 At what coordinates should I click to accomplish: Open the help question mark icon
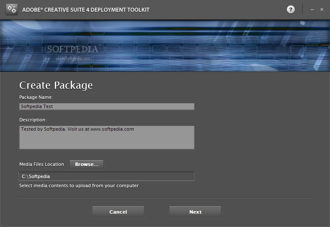[291, 10]
